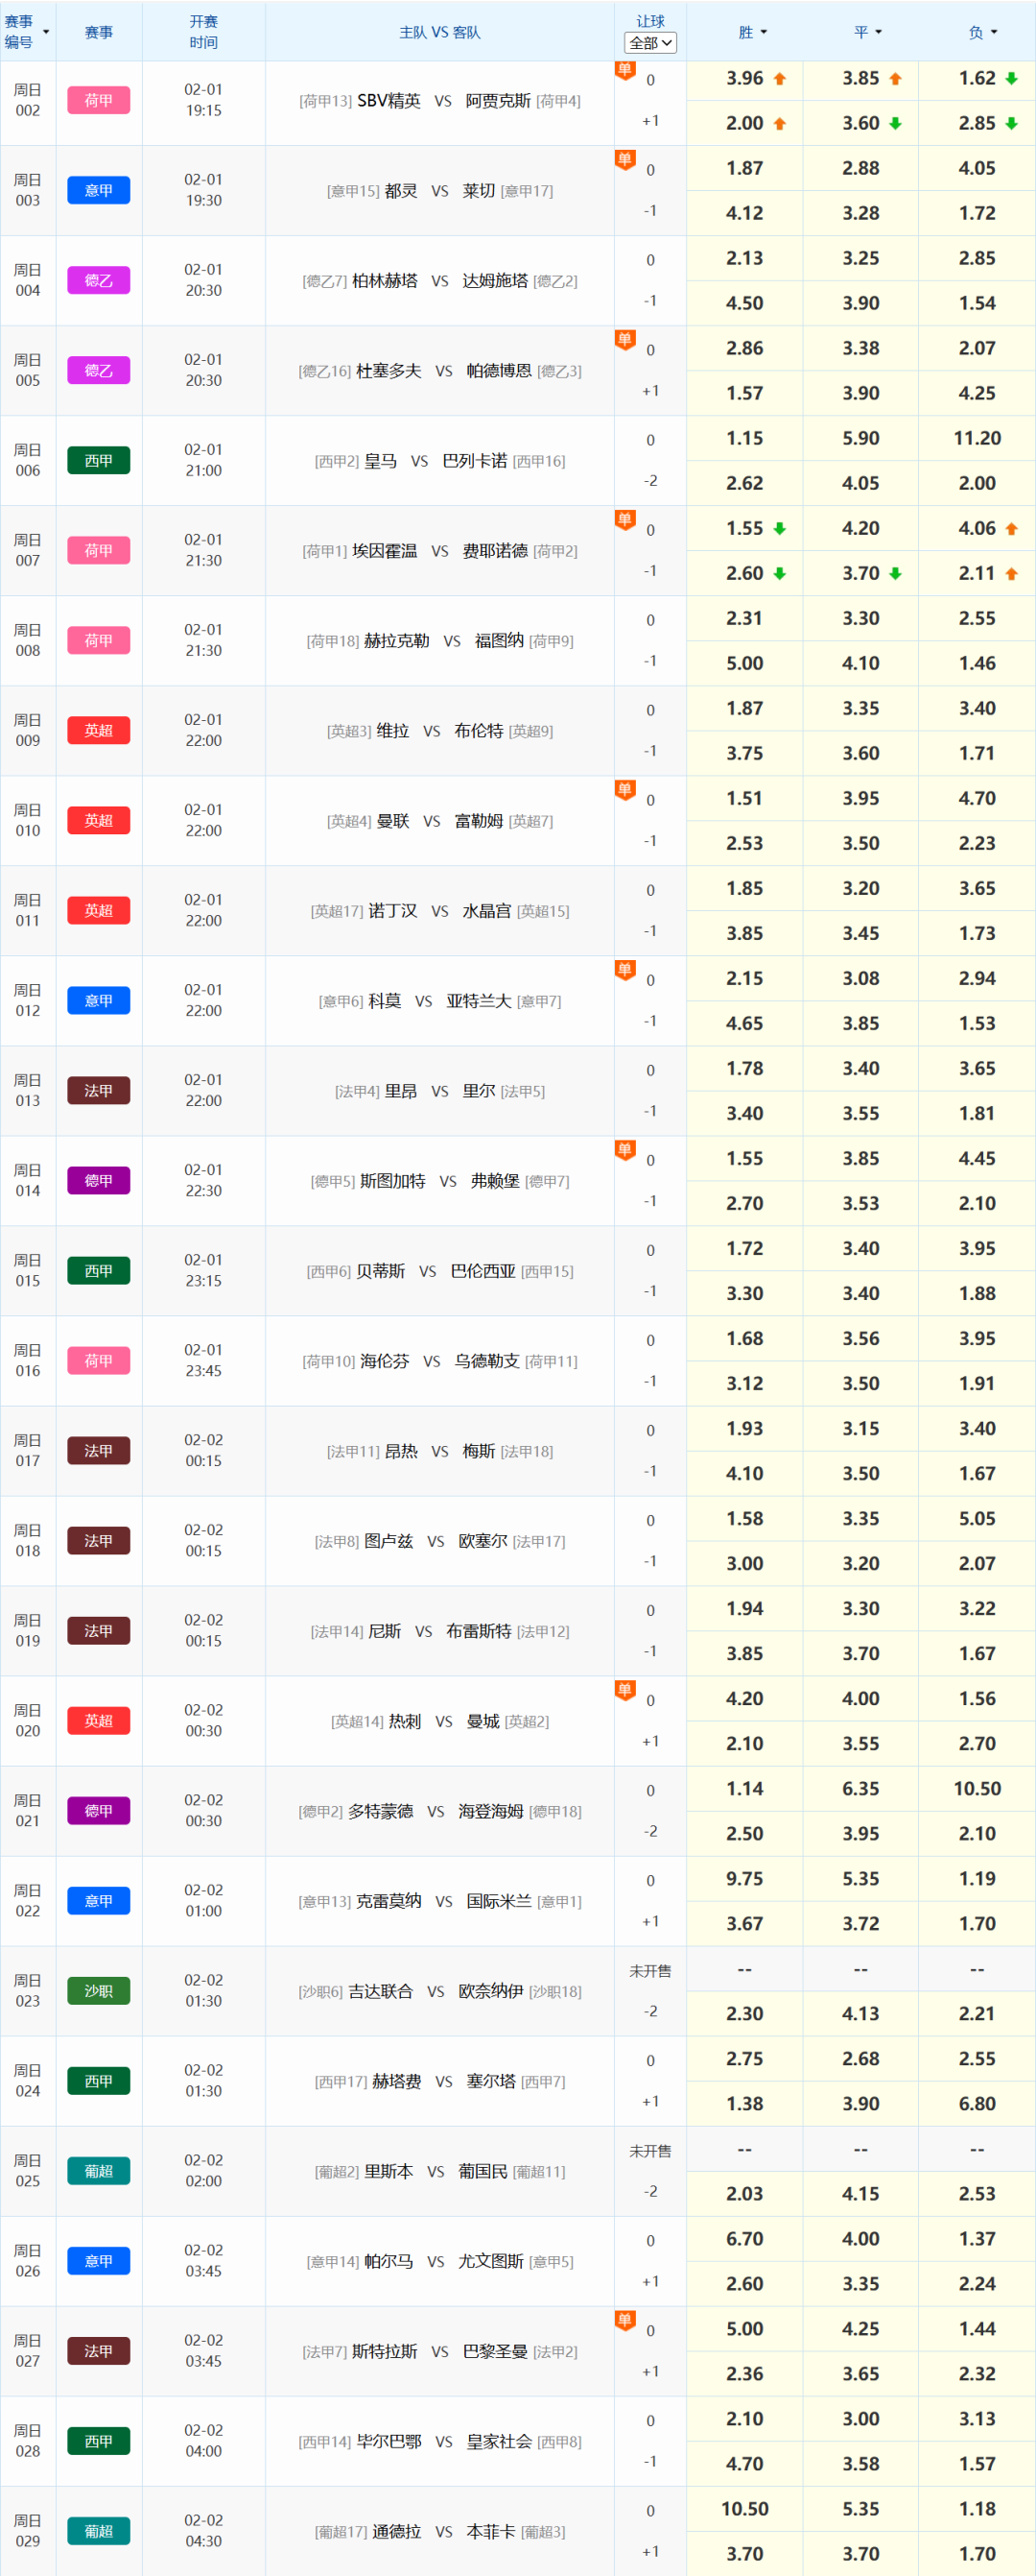
Task: Click the 开赛时间 column header
Action: tap(203, 32)
